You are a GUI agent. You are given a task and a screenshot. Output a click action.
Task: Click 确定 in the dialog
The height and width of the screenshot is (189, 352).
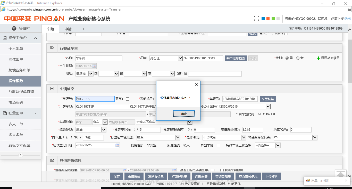(x=184, y=114)
